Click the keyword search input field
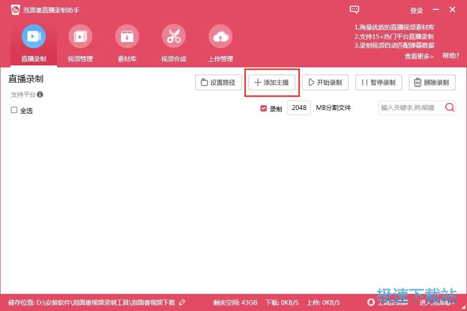The image size is (467, 311). [411, 108]
